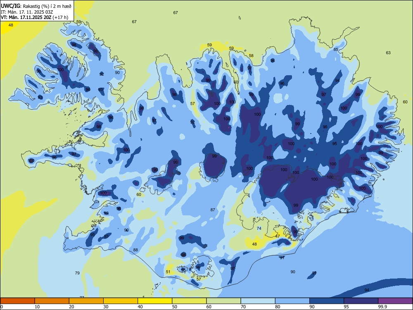
Task: Pick the amber 20–30 legend swatch
Action: 86,301
